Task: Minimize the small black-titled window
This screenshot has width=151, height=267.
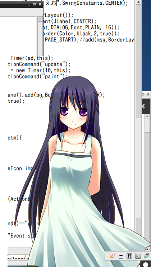Action: (x=29, y=4)
